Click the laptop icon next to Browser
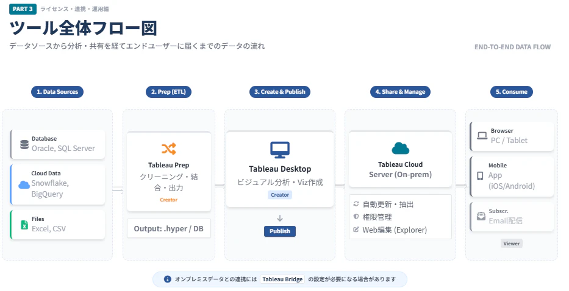569x291 pixels. (482, 136)
